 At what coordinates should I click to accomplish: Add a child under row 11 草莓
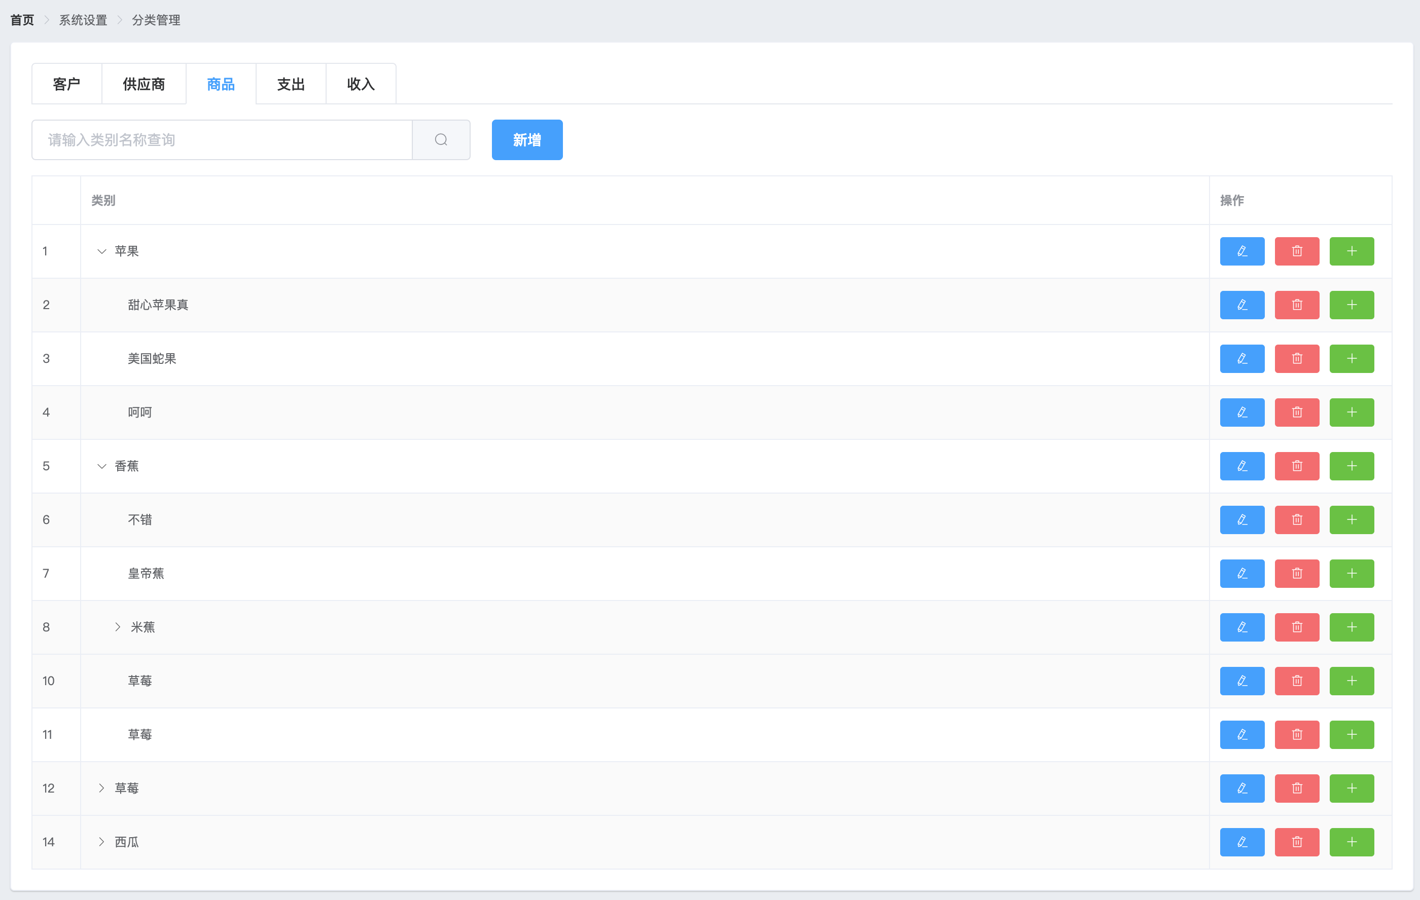click(1352, 734)
